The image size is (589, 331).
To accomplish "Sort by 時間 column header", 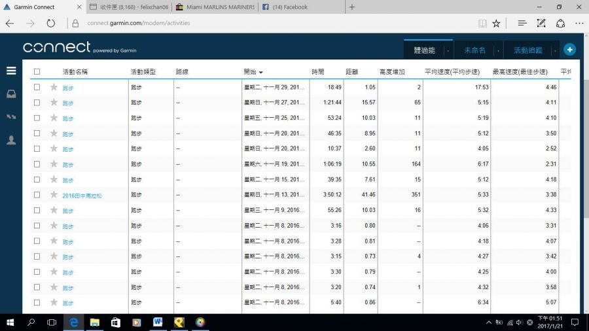I will pyautogui.click(x=318, y=72).
